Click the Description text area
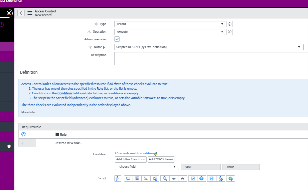Image resolution: width=308 pixels, height=190 pixels. tap(211, 58)
